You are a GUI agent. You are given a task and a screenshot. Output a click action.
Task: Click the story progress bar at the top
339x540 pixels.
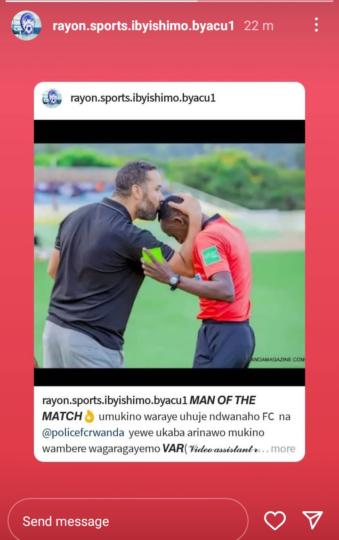pos(169,1)
